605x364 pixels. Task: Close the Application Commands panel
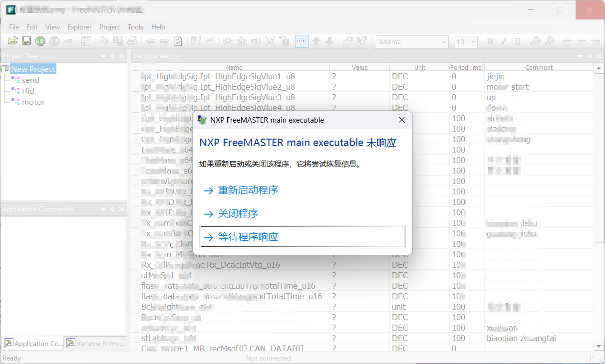[x=122, y=209]
